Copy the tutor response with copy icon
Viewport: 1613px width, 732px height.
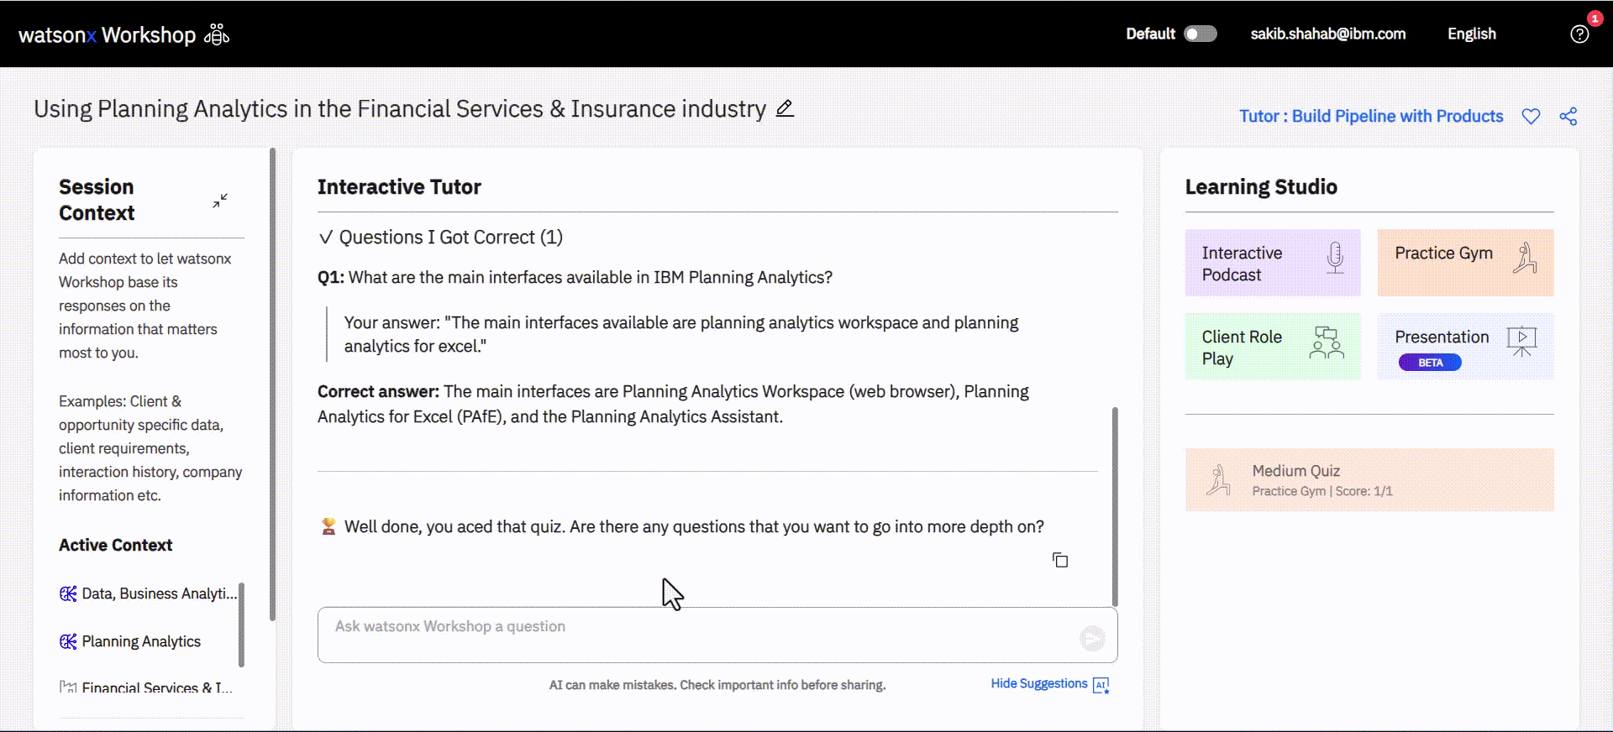click(x=1060, y=560)
